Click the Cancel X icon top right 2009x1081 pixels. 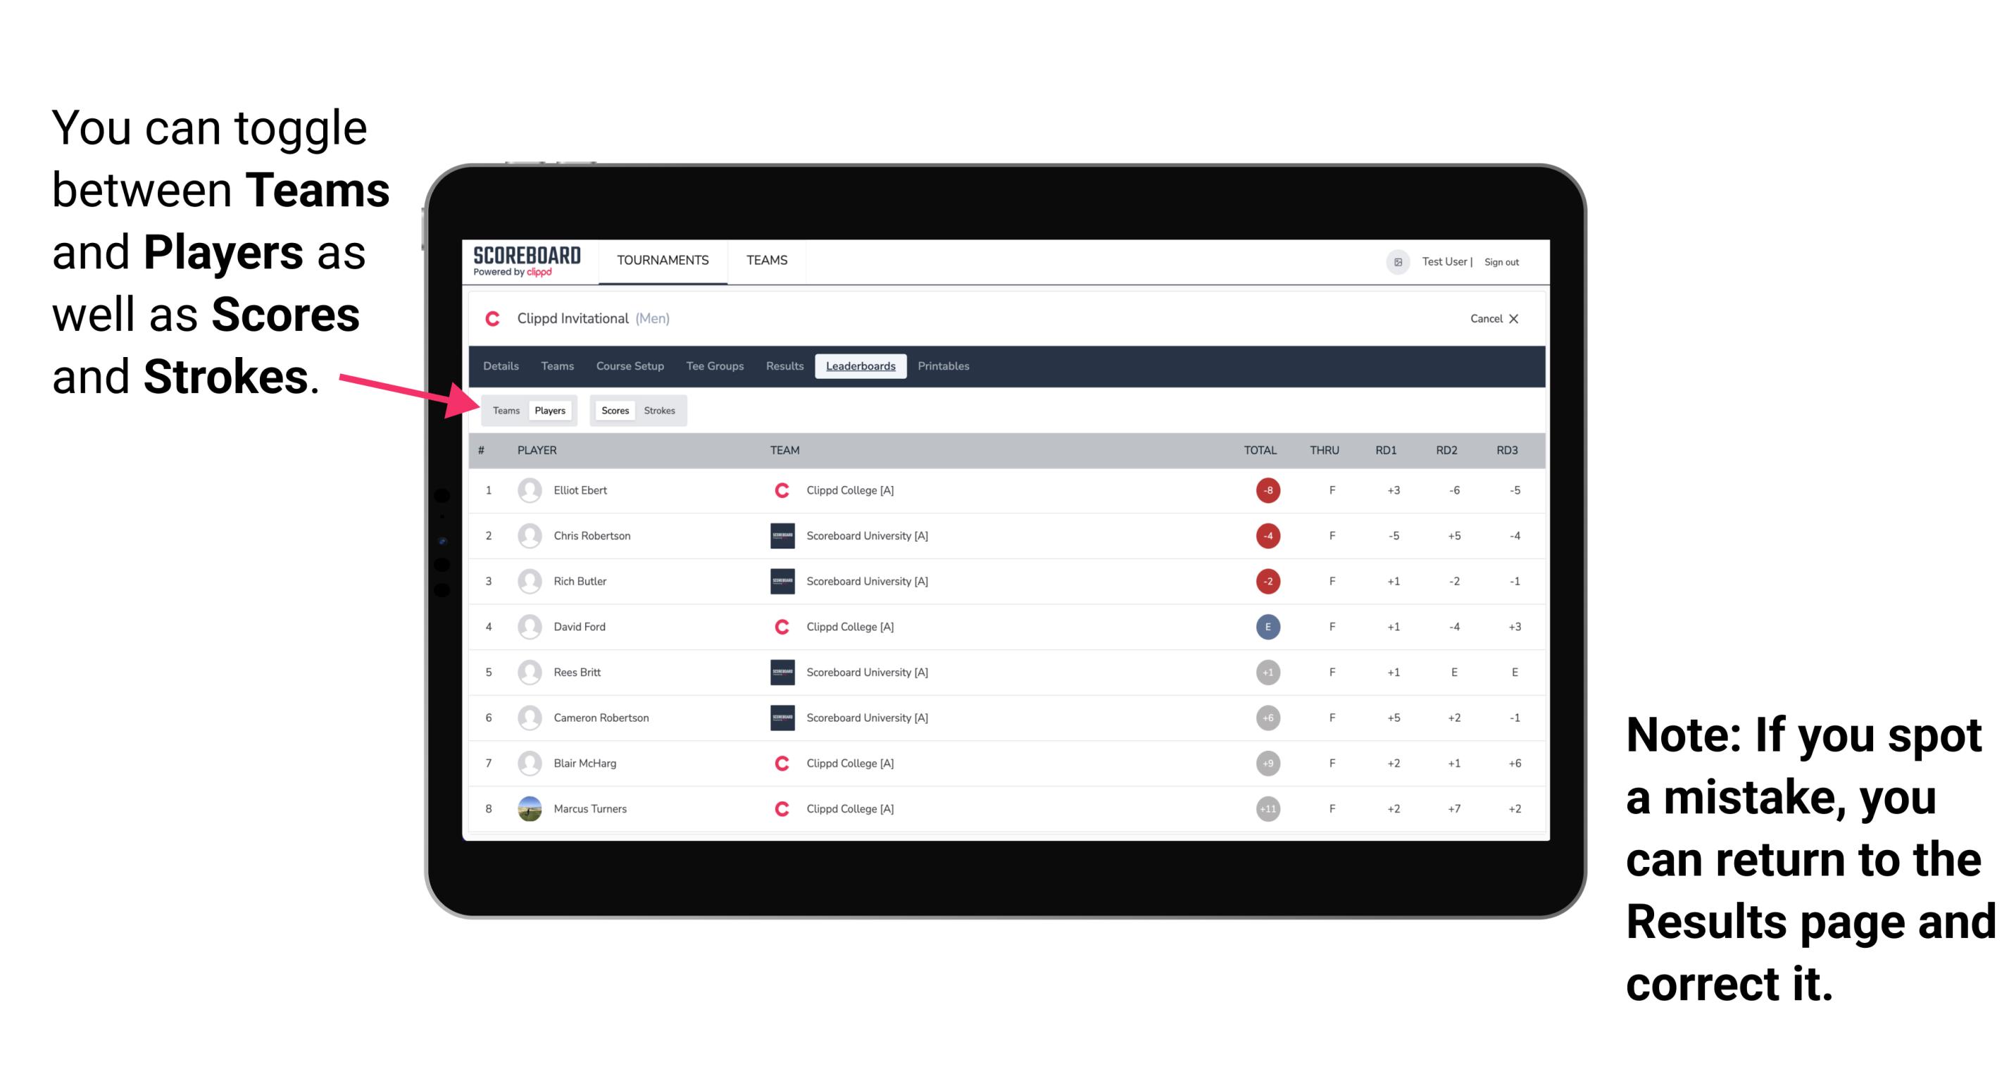[x=1510, y=318]
